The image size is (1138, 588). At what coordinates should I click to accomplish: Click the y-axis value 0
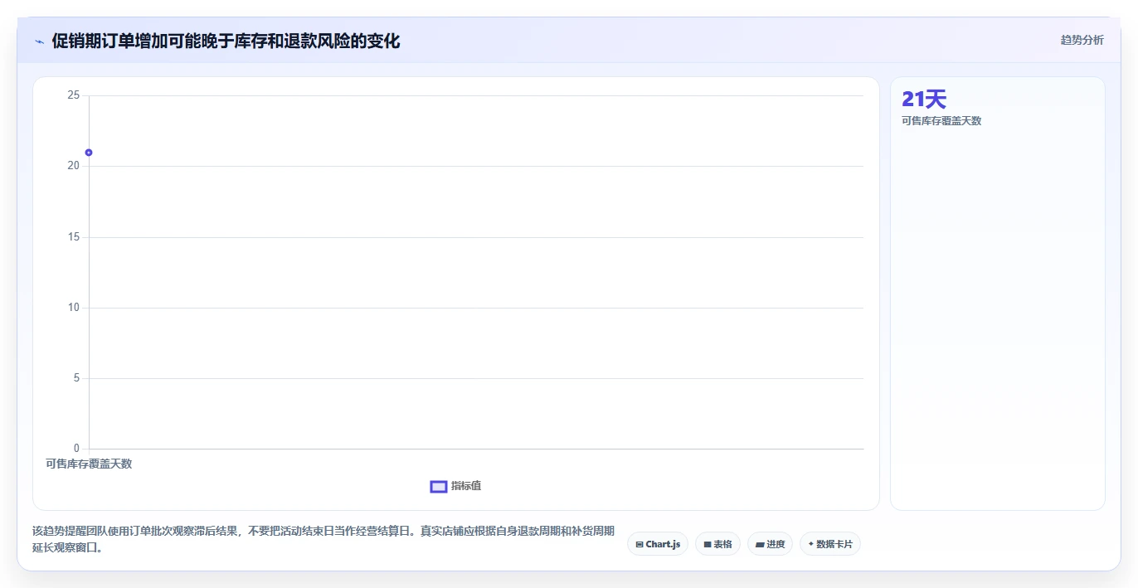pos(76,449)
